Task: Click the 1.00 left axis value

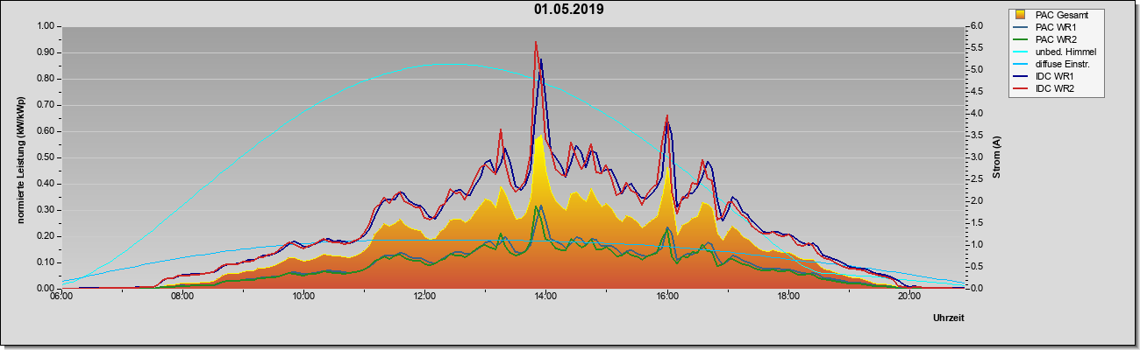Action: tap(44, 26)
